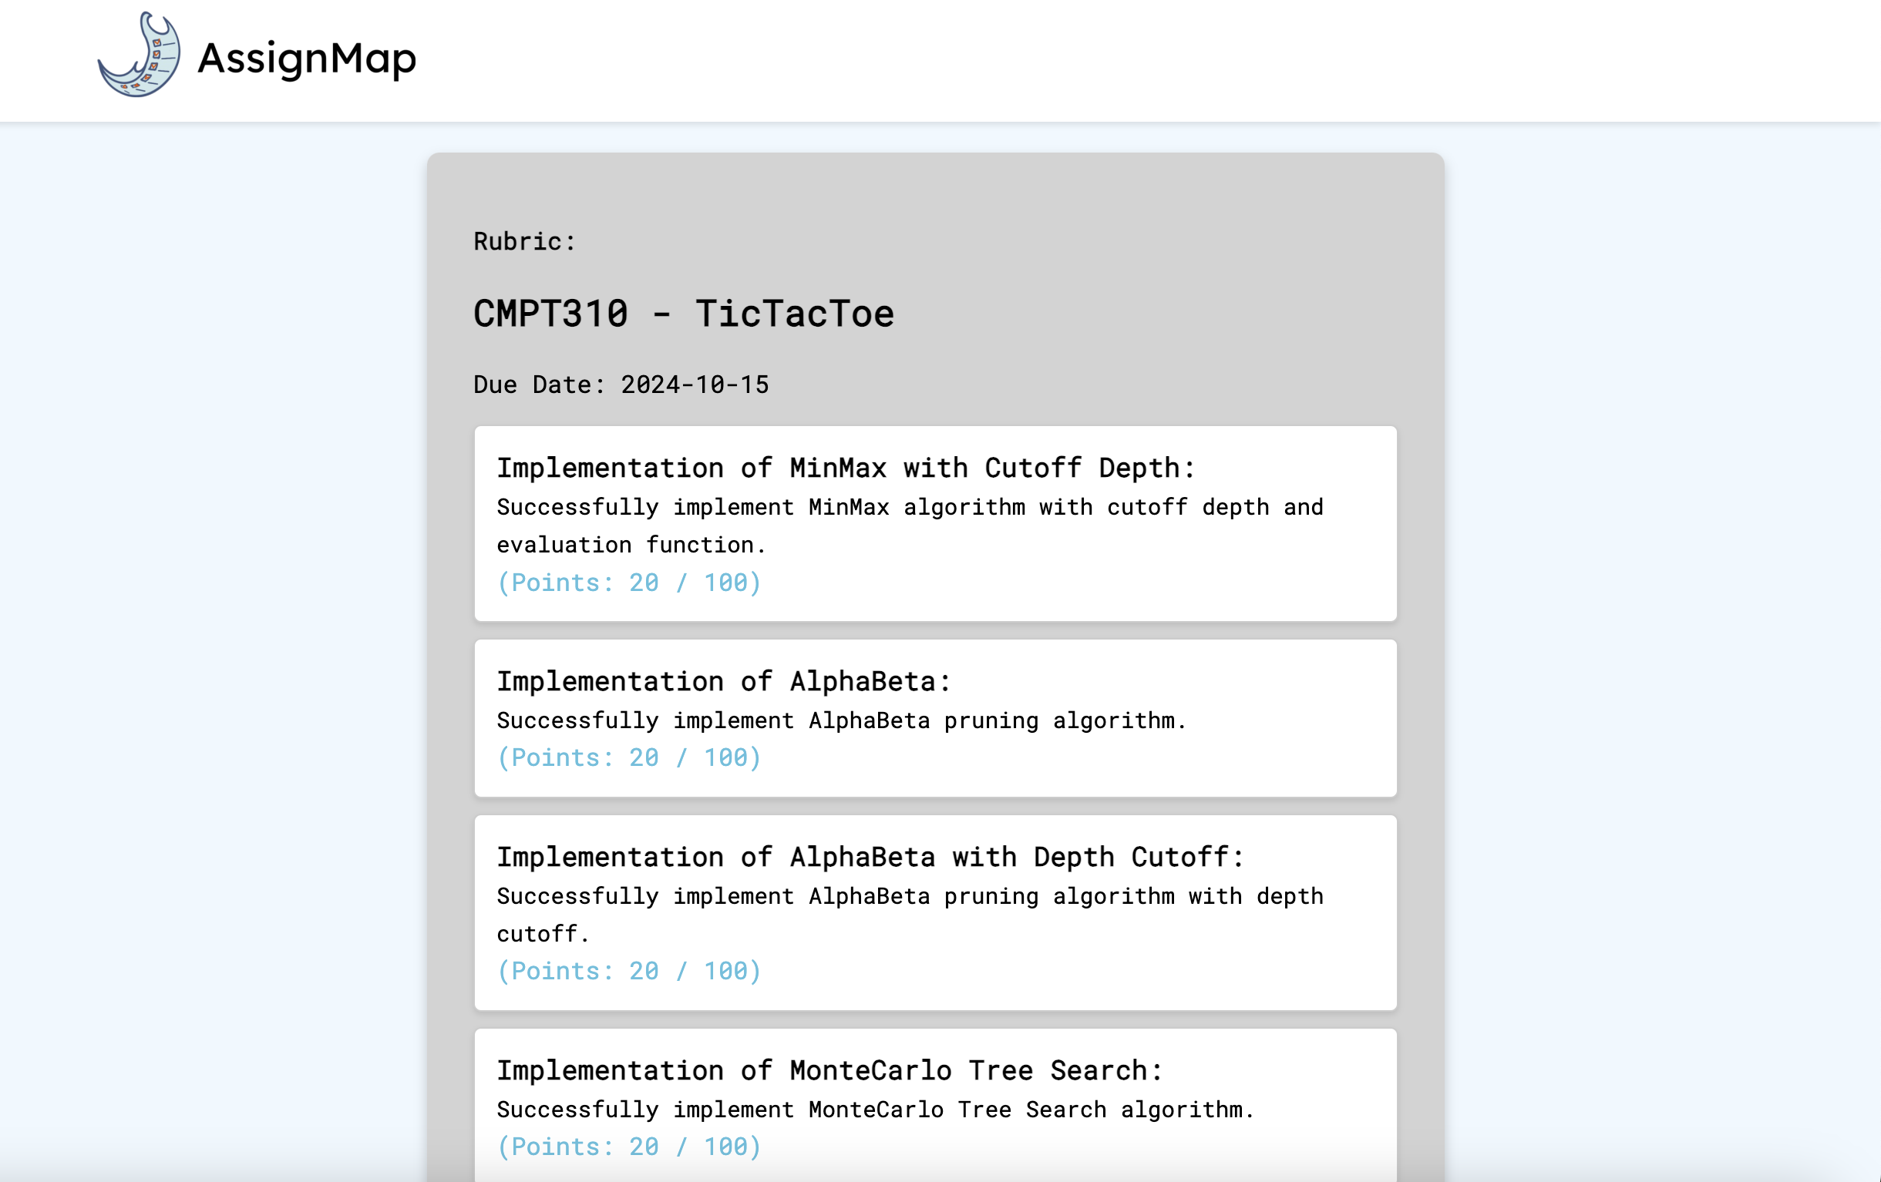Select the MinMax with Cutoff Depth card title

pos(846,468)
